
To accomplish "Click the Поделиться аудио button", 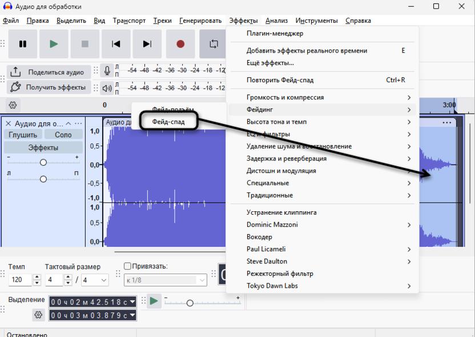I will [49, 72].
